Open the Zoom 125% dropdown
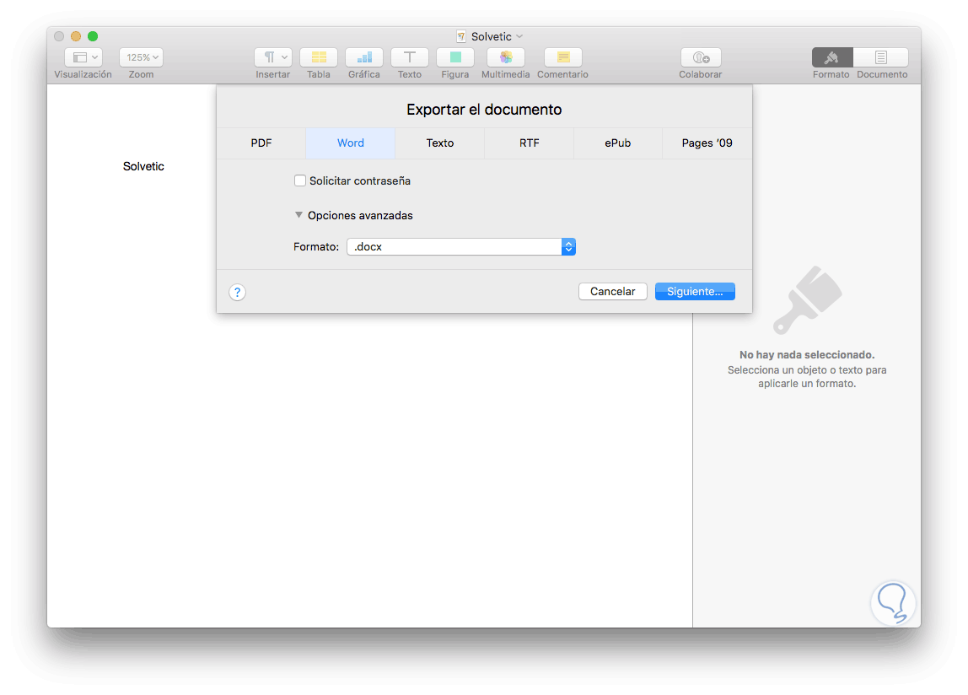 pos(140,57)
